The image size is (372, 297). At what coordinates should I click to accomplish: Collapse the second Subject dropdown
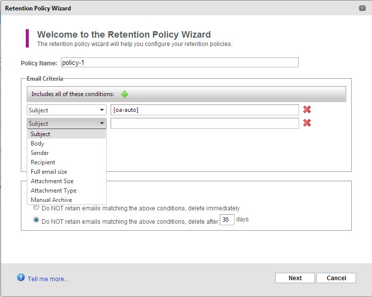(66, 123)
